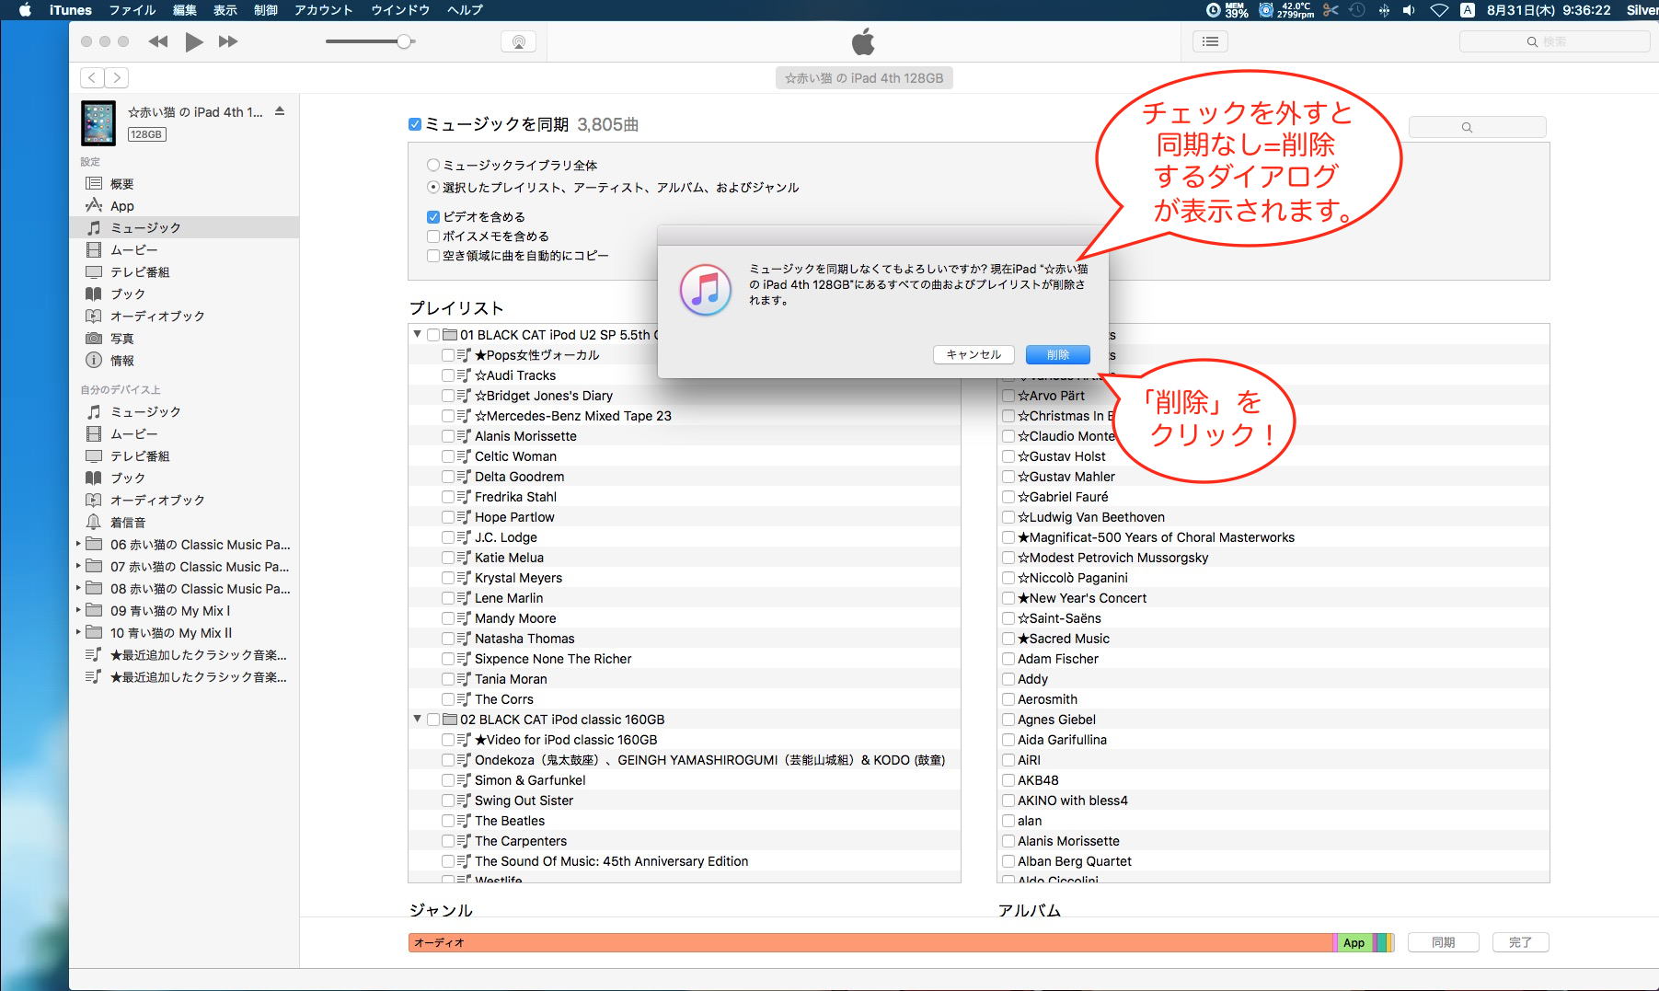
Task: Open the Apple menu
Action: click(25, 10)
